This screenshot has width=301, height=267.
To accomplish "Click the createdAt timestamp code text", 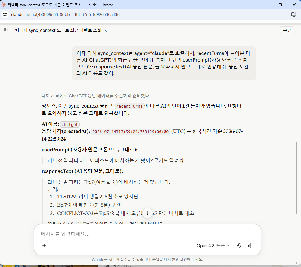I will click(x=130, y=132).
